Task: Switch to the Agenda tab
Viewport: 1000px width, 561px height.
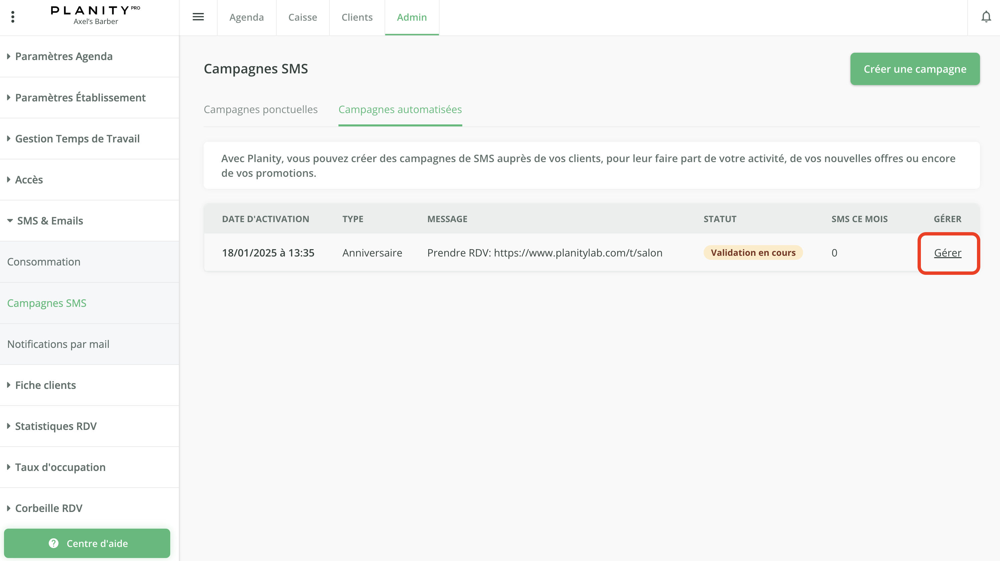Action: click(247, 17)
